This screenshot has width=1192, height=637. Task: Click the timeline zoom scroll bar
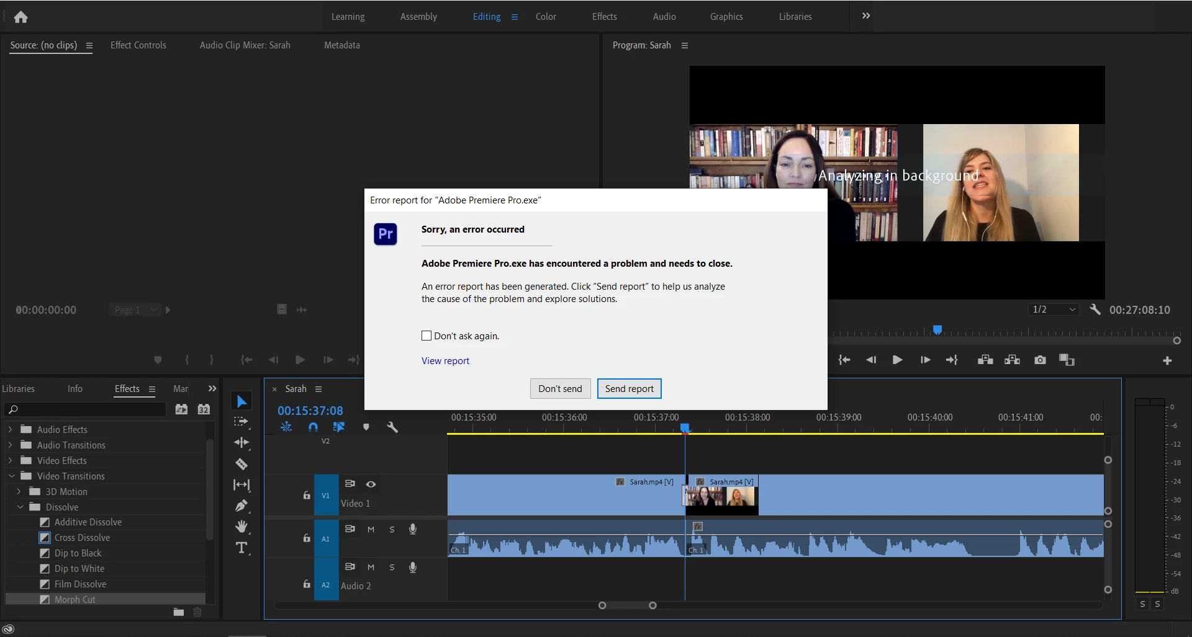click(x=627, y=605)
